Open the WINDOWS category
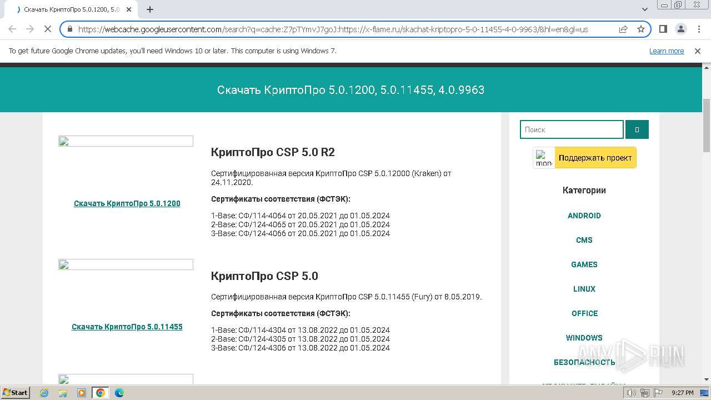This screenshot has height=400, width=711. tap(584, 338)
